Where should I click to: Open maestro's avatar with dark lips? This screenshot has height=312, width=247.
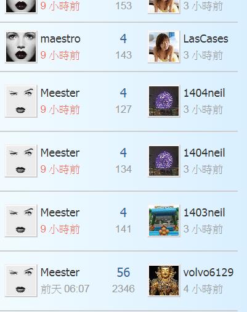(21, 47)
